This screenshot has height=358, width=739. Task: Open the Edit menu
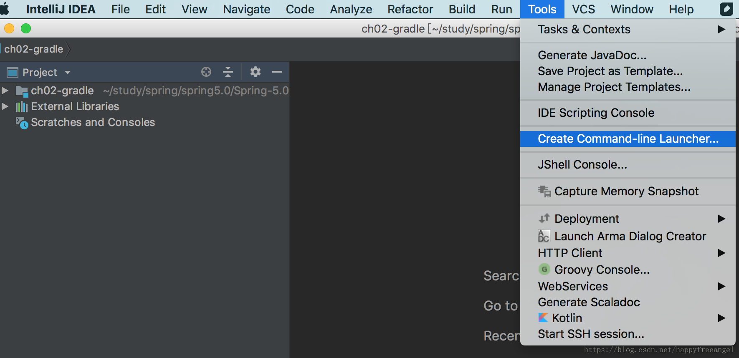pos(155,9)
